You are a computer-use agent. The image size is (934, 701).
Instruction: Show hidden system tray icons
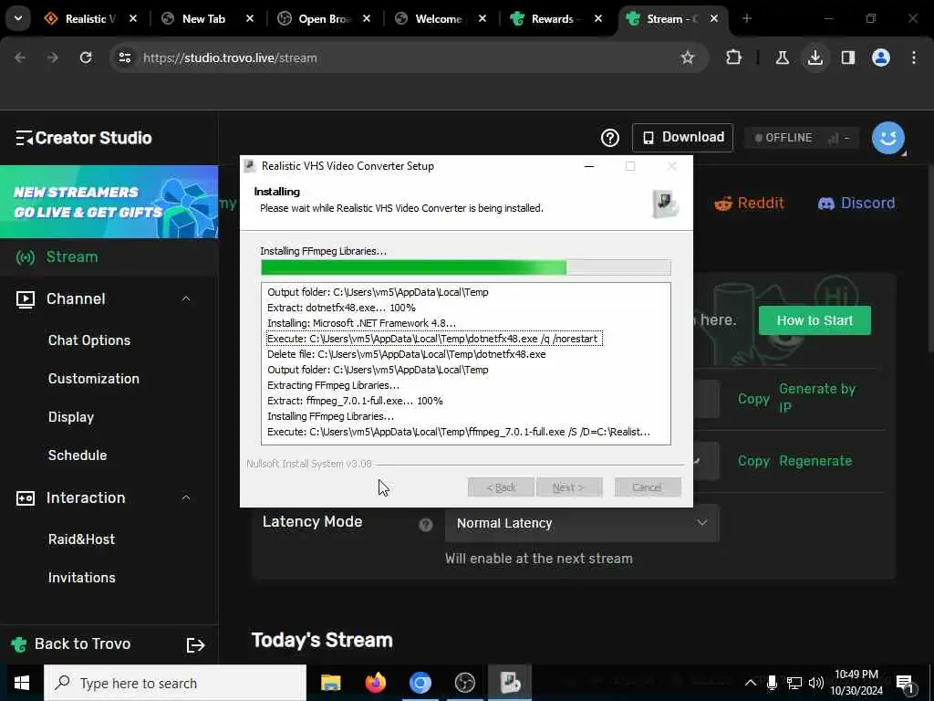(751, 683)
